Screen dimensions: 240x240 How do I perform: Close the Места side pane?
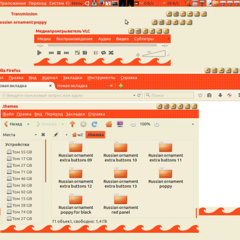point(43,134)
